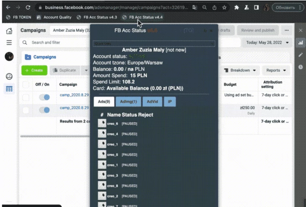Open the account overview gauge icon
This screenshot has width=306, height=207.
tap(9, 76)
